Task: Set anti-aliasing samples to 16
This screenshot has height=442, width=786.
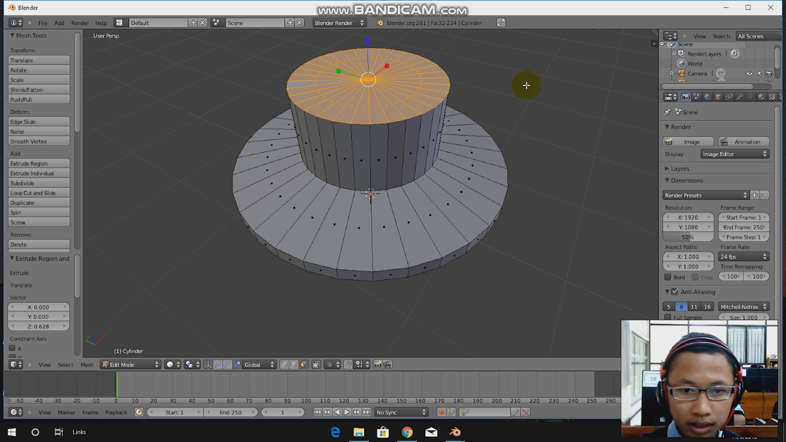Action: coord(707,306)
